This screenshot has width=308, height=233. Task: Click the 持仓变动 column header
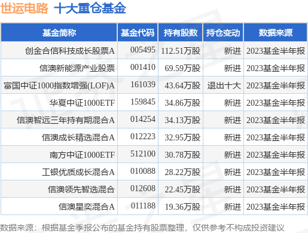point(223,32)
